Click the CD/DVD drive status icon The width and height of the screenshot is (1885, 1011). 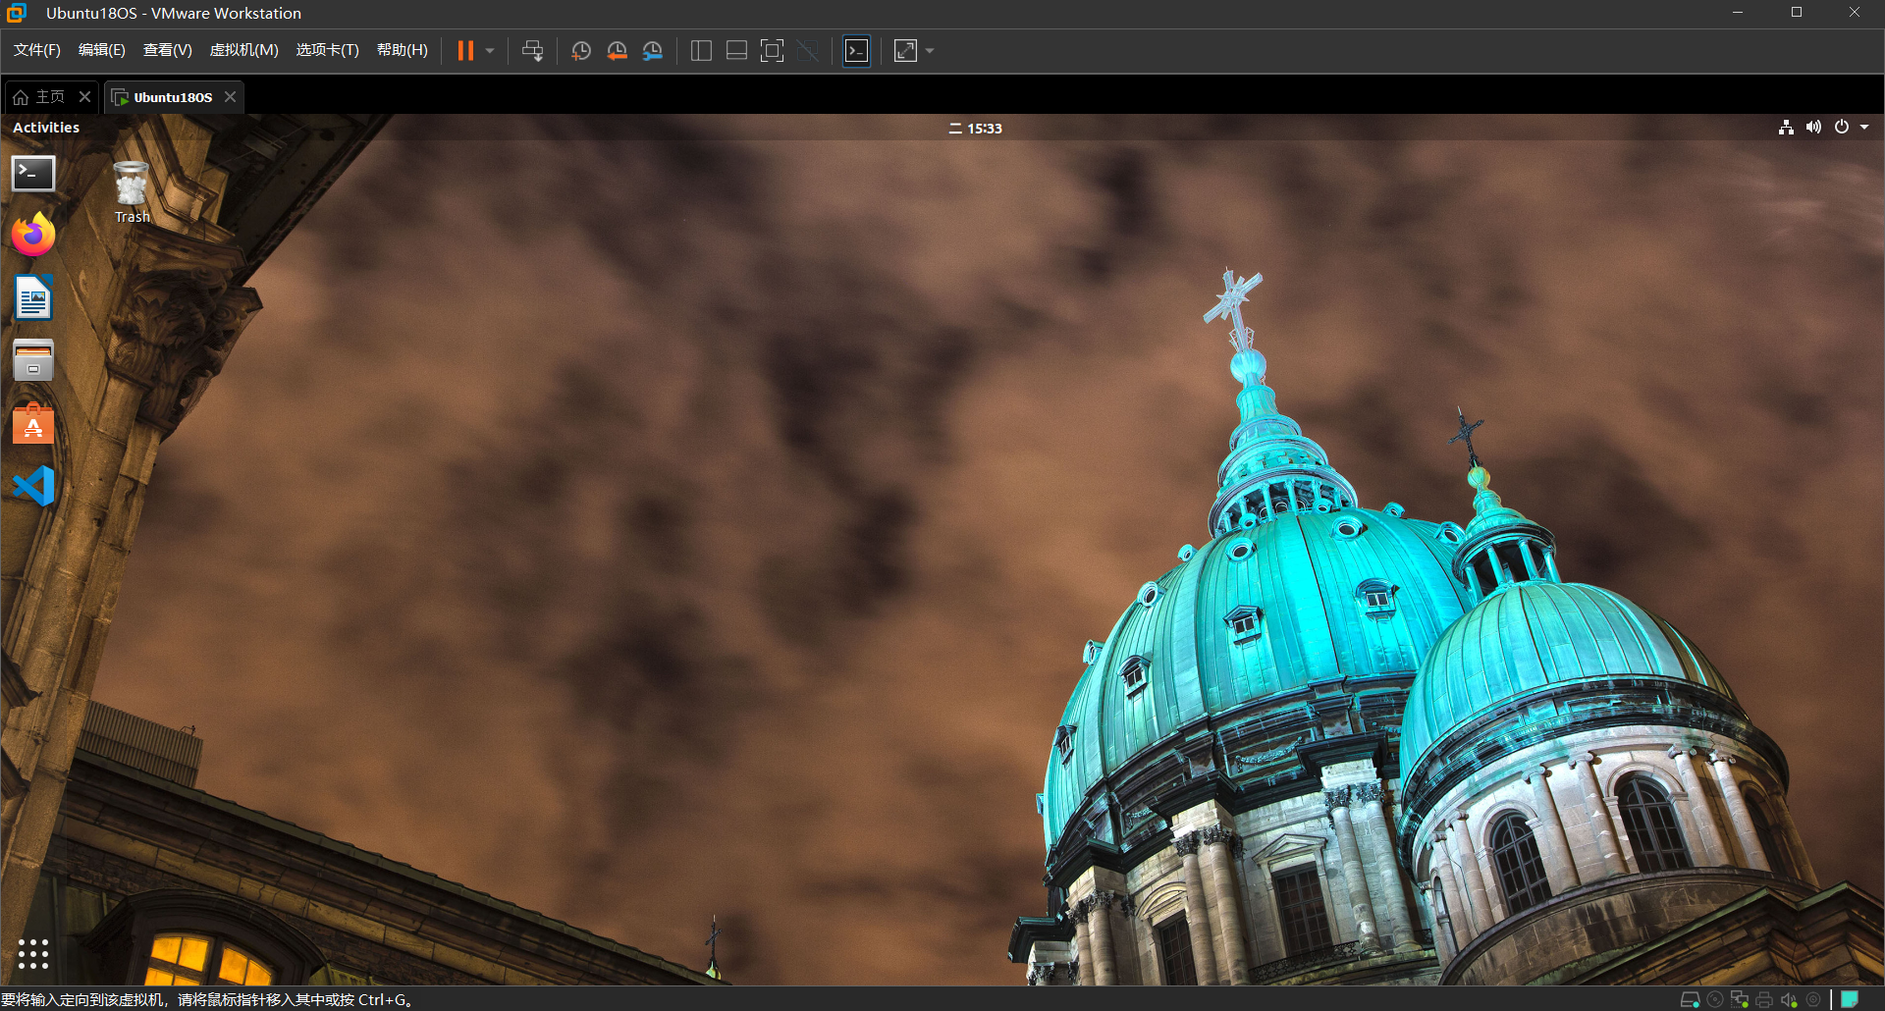1715,1000
